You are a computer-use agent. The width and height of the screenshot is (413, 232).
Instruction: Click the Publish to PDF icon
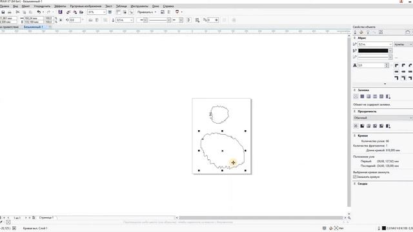click(x=81, y=12)
